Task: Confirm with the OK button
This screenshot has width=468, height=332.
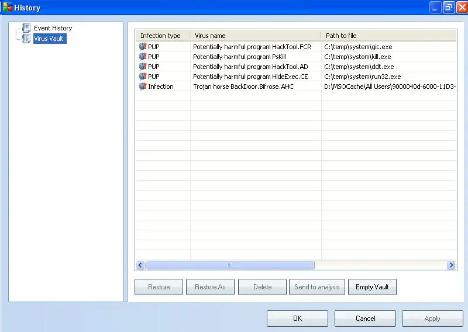Action: pyautogui.click(x=297, y=319)
